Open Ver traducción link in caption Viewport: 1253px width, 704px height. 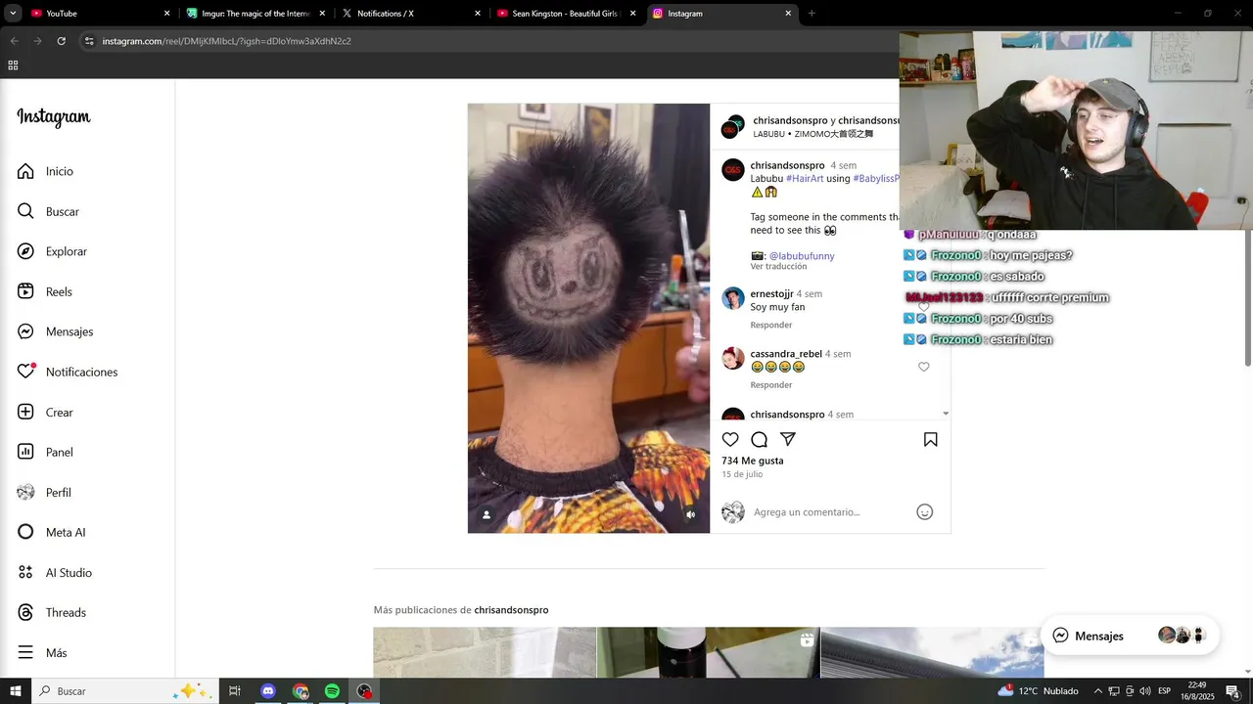point(778,267)
